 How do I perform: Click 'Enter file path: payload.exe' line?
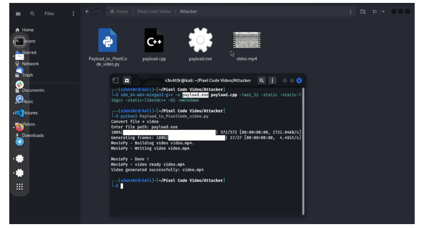click(x=144, y=127)
